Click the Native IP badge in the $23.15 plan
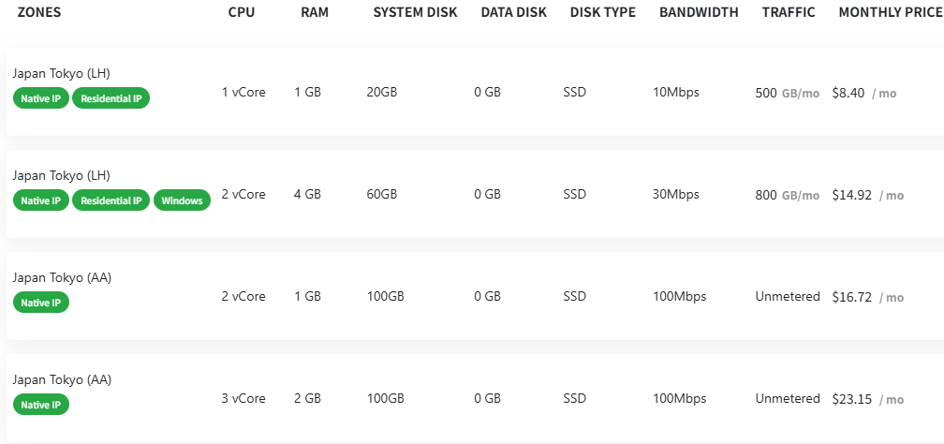 click(41, 405)
